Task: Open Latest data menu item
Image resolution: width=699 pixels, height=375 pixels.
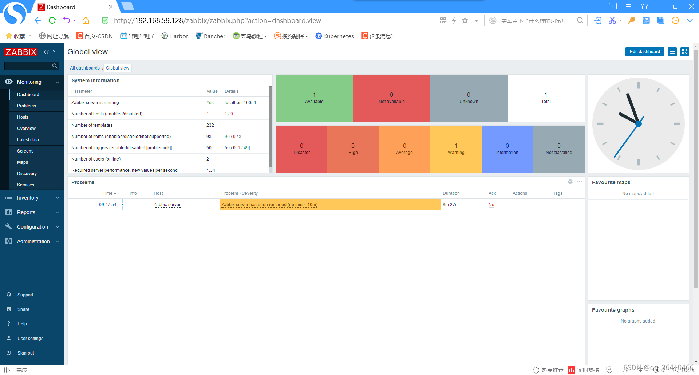Action: point(28,140)
